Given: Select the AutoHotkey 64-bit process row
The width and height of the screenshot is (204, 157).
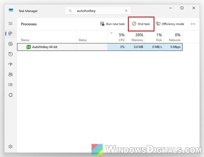Looking at the screenshot, I should coord(100,47).
